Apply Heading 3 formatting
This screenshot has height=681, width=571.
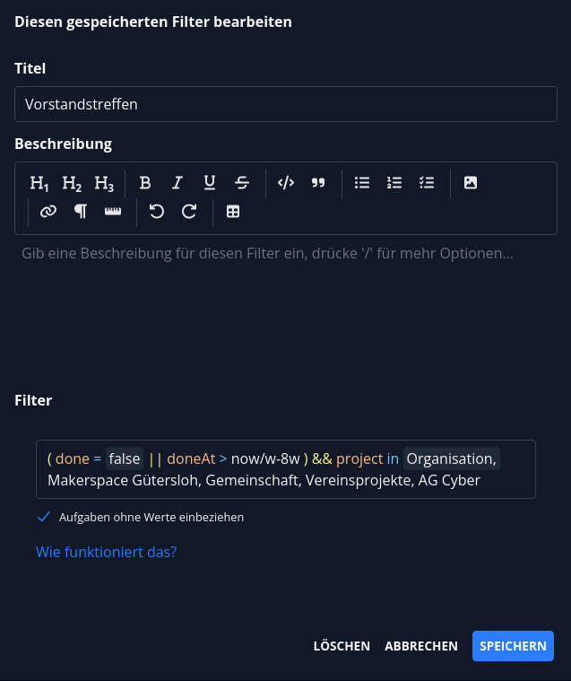(x=104, y=183)
